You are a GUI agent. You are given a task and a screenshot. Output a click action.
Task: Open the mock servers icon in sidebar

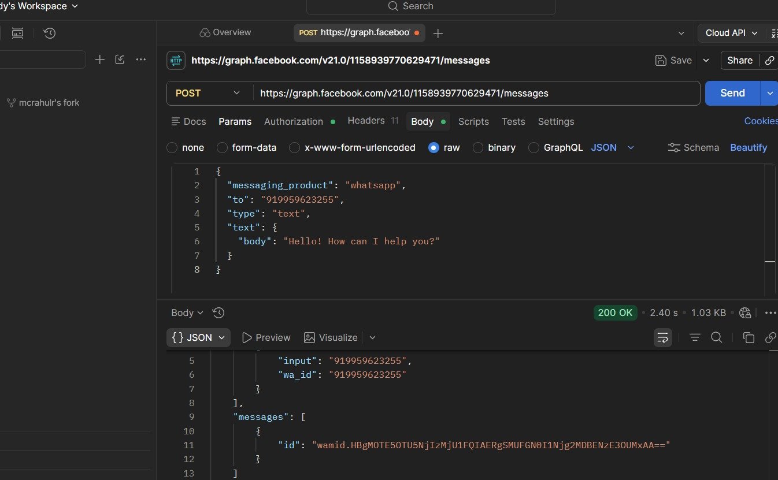[18, 33]
